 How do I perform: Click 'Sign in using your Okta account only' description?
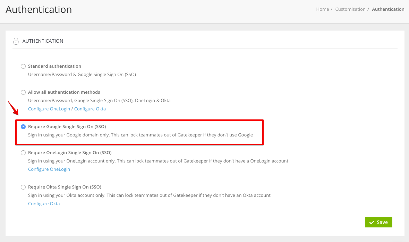coord(149,195)
